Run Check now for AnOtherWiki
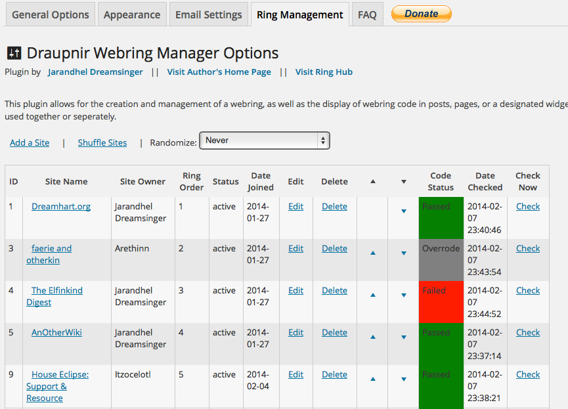The height and width of the screenshot is (409, 568). (528, 332)
